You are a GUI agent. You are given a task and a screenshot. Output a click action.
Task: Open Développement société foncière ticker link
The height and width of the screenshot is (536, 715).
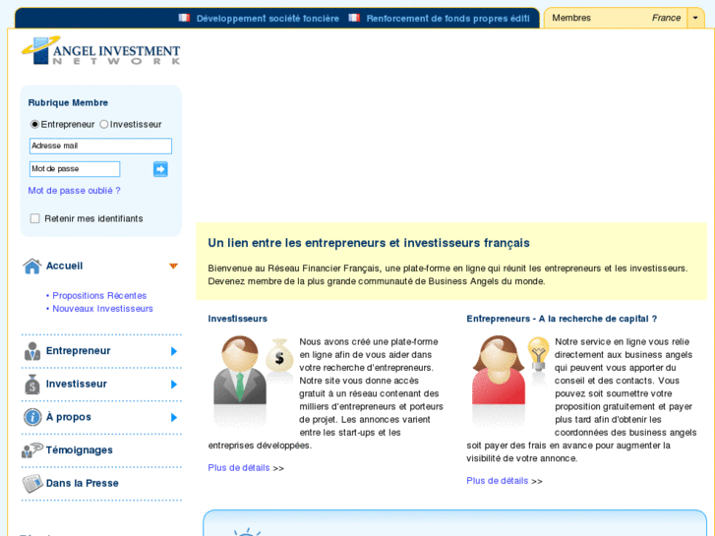268,19
